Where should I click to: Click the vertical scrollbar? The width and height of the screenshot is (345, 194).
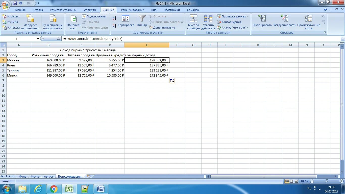(342, 104)
